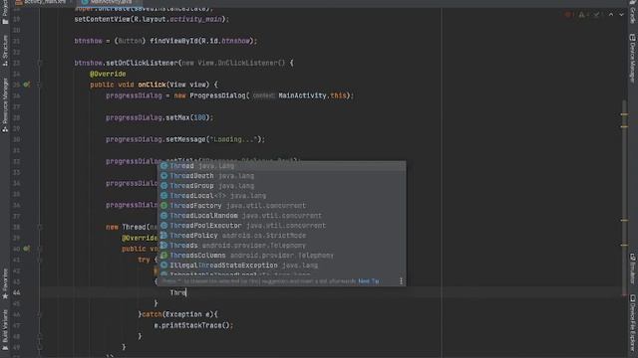The height and width of the screenshot is (358, 638).
Task: Collapse the run method fold on line 40
Action: [x=40, y=249]
